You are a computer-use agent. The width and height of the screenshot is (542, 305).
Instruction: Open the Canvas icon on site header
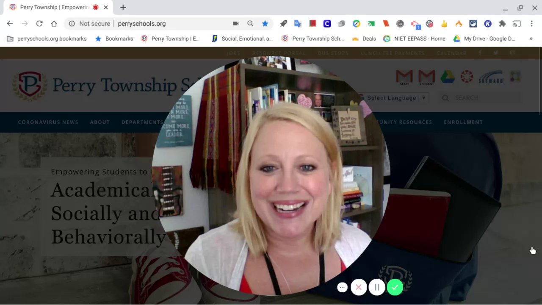point(467,77)
